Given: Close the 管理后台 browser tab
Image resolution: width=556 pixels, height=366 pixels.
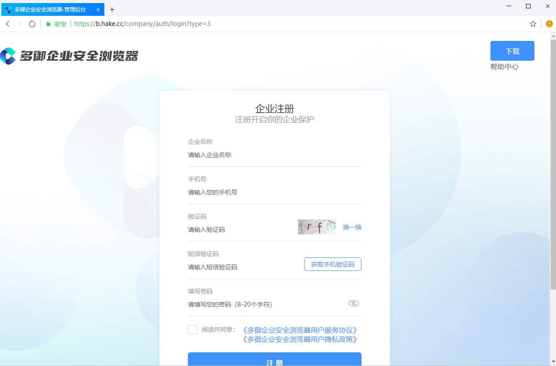Looking at the screenshot, I should coord(98,9).
